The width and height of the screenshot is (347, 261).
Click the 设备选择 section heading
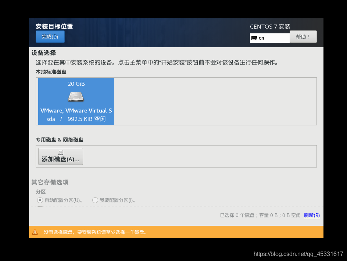coord(44,53)
